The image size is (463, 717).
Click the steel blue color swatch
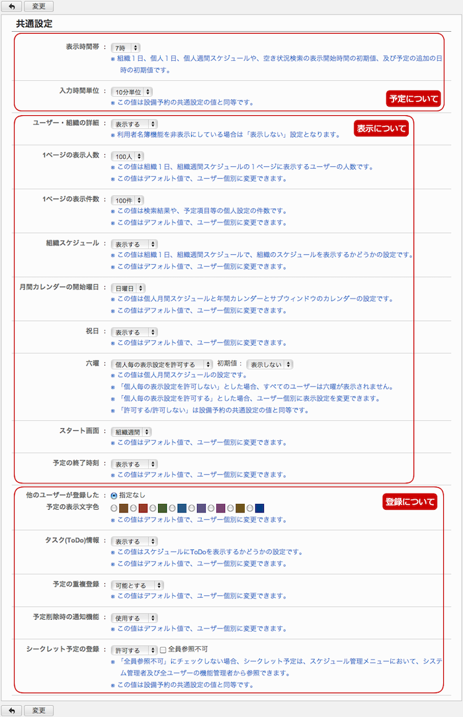[181, 508]
